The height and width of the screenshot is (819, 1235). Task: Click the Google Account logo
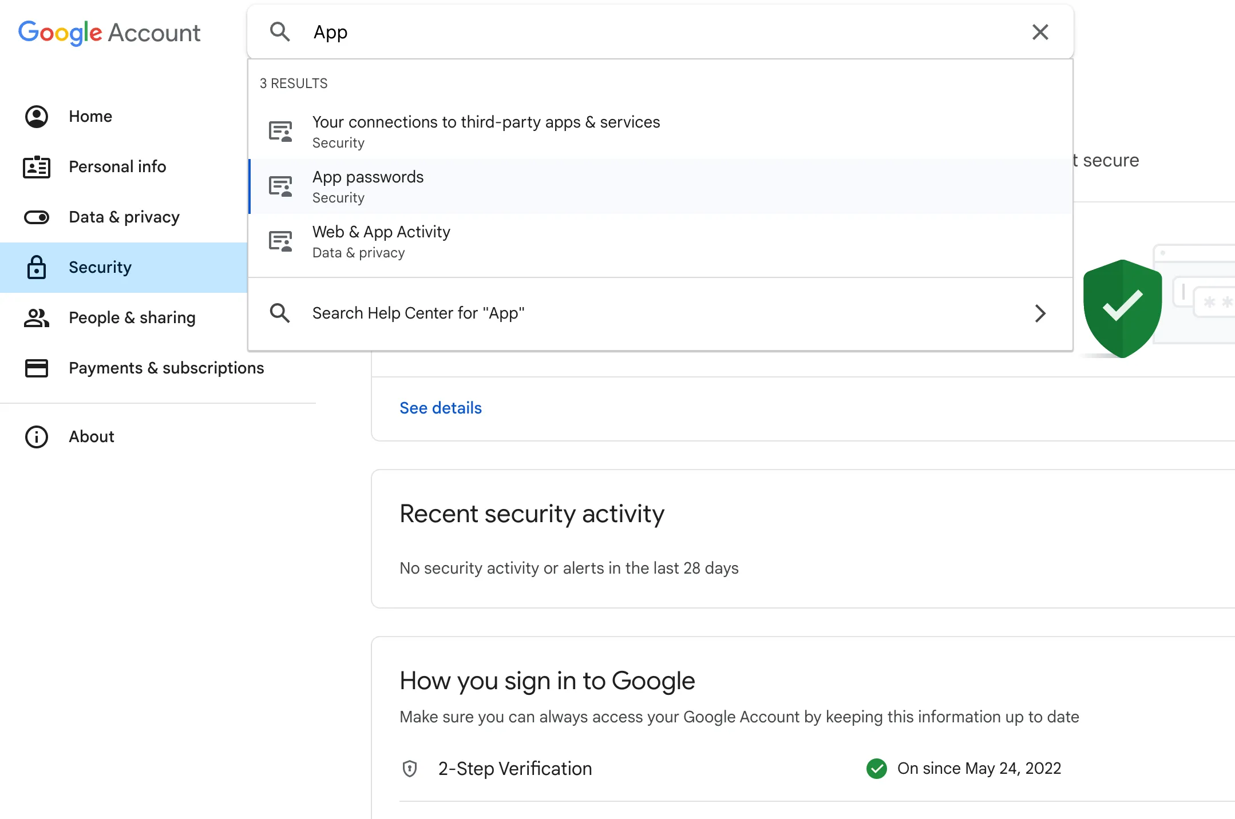coord(109,33)
